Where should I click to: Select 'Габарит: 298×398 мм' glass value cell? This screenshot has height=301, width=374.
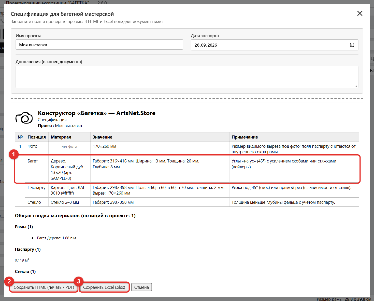point(160,202)
